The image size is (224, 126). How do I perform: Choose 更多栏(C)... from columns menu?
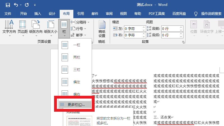[x=76, y=104]
